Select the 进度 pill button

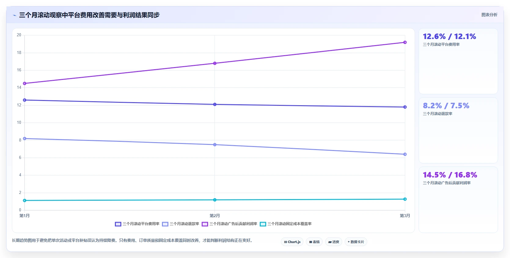334,242
